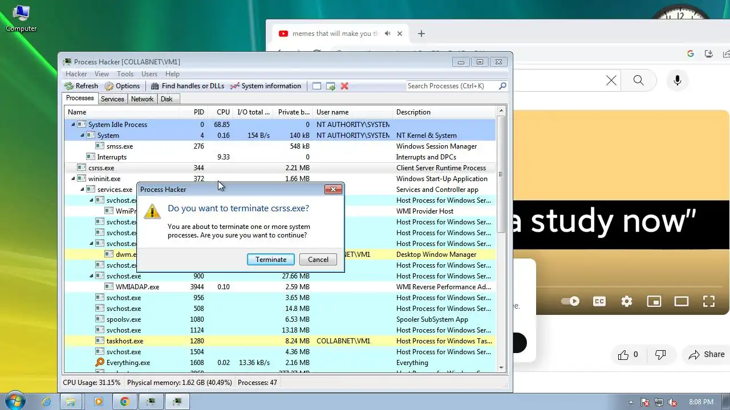Click Cancel in the terminate dialog
The height and width of the screenshot is (410, 730).
coord(318,260)
